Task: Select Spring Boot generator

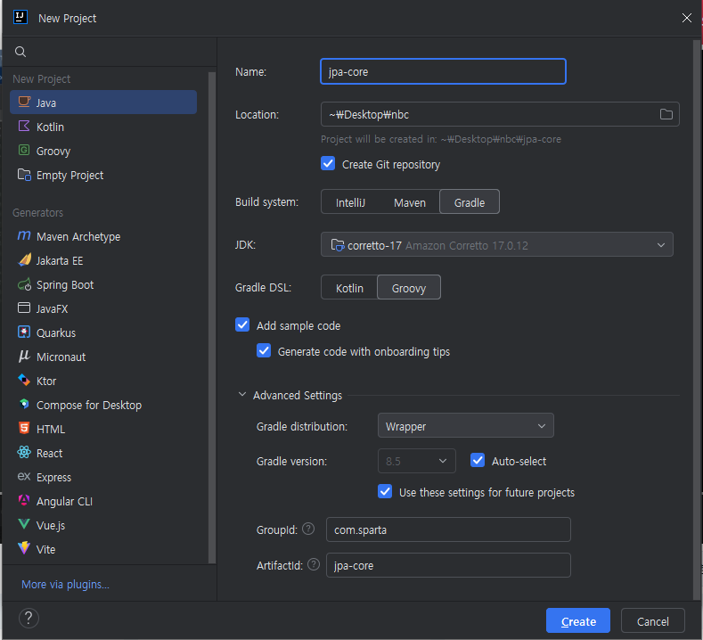Action: pyautogui.click(x=103, y=285)
